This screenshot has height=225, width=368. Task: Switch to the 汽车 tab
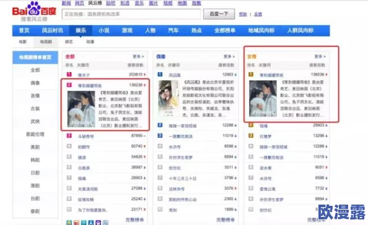point(173,30)
